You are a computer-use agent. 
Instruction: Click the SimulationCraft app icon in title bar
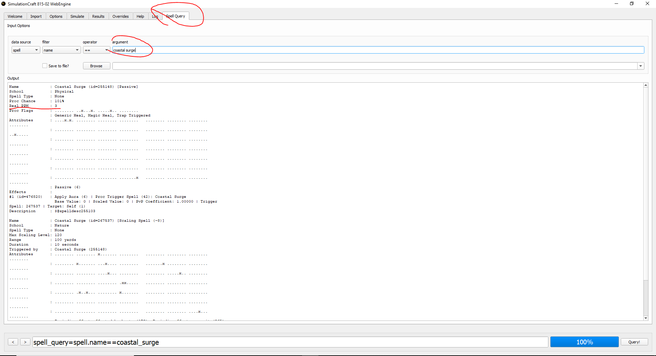3,4
